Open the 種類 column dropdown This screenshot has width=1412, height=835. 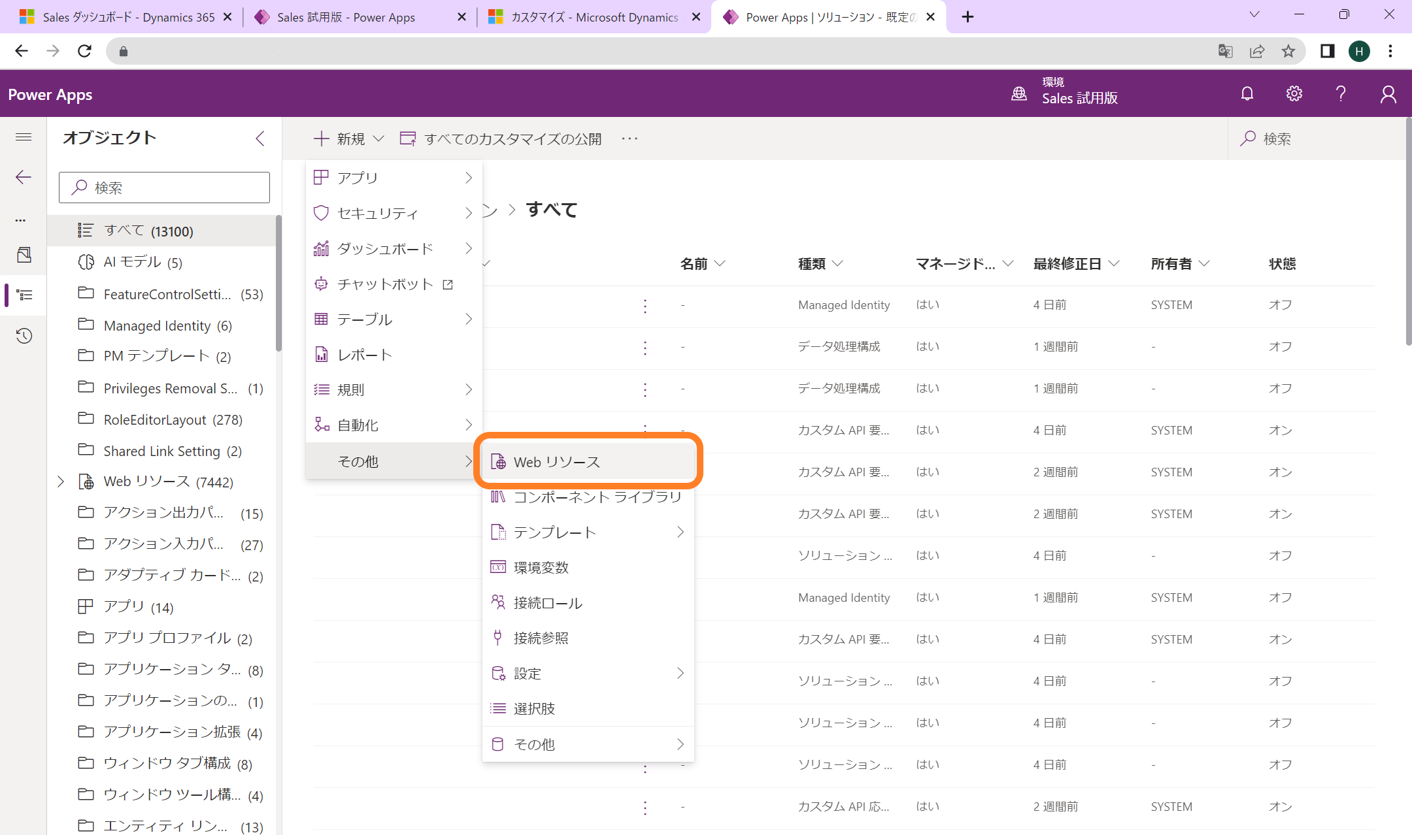point(837,263)
